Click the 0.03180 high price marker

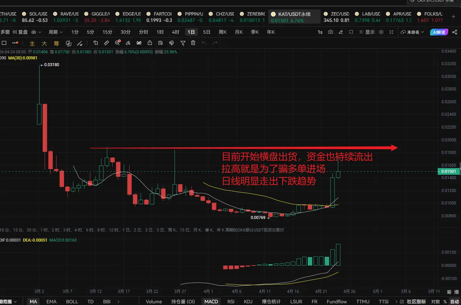click(x=50, y=65)
